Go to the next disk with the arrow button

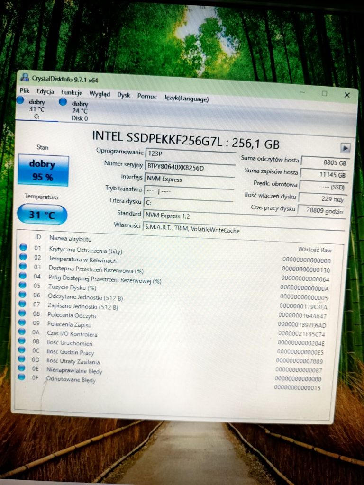pos(345,148)
